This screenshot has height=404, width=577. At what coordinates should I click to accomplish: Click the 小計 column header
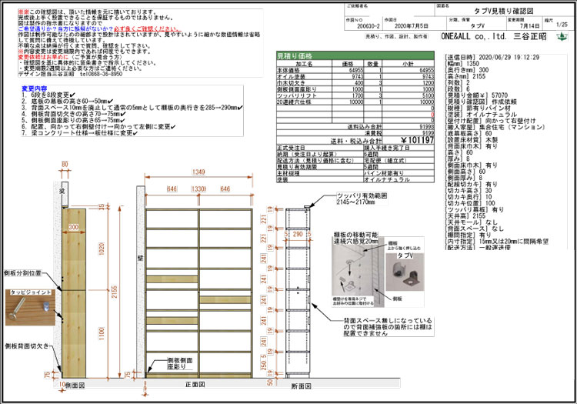pos(408,64)
